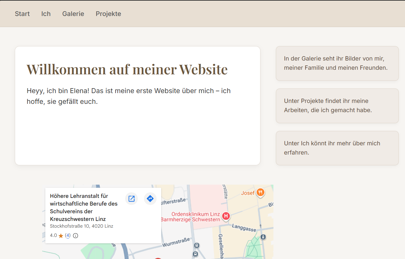
Task: Open the (4) reviews link
Action: pyautogui.click(x=68, y=235)
